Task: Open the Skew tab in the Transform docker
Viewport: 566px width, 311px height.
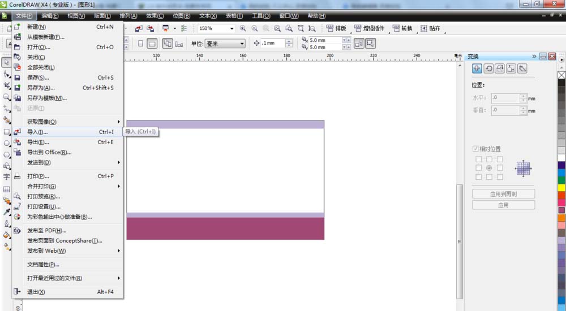Action: click(522, 68)
